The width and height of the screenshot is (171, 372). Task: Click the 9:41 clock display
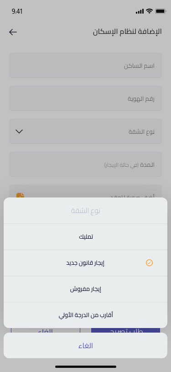tap(17, 11)
